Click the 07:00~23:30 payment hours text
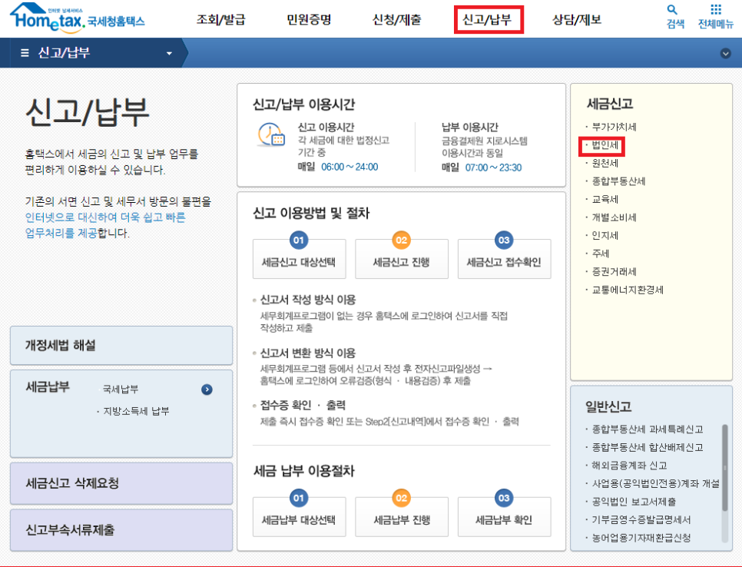 tap(493, 167)
